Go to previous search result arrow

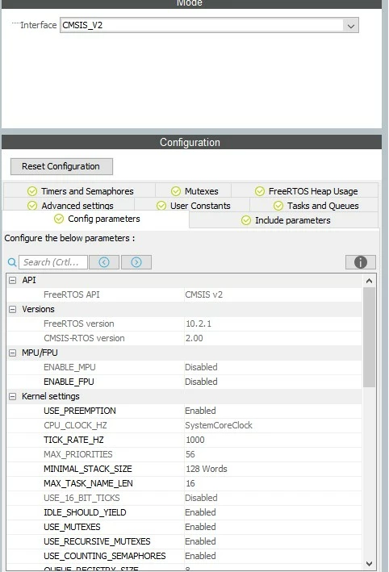pyautogui.click(x=104, y=262)
